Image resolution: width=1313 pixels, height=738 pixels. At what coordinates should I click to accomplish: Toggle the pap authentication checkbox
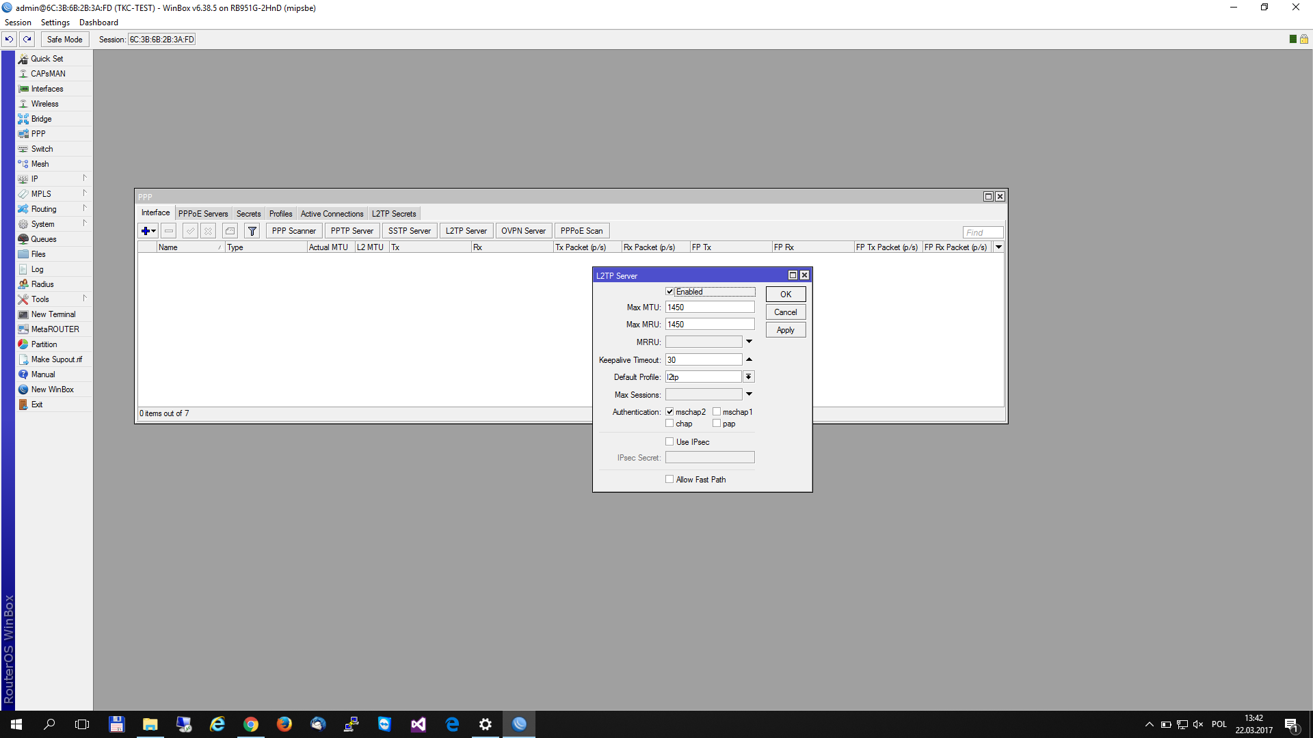tap(717, 424)
